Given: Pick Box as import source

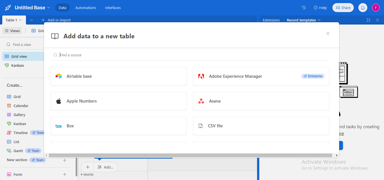Looking at the screenshot, I should pyautogui.click(x=119, y=126).
